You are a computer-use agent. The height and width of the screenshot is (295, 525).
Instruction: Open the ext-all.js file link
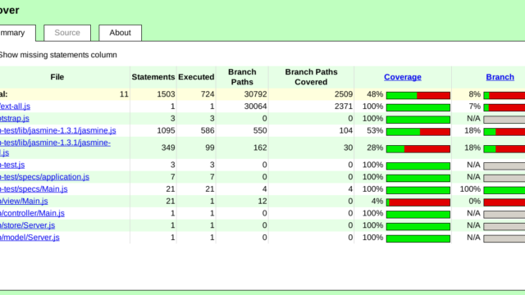tap(15, 107)
